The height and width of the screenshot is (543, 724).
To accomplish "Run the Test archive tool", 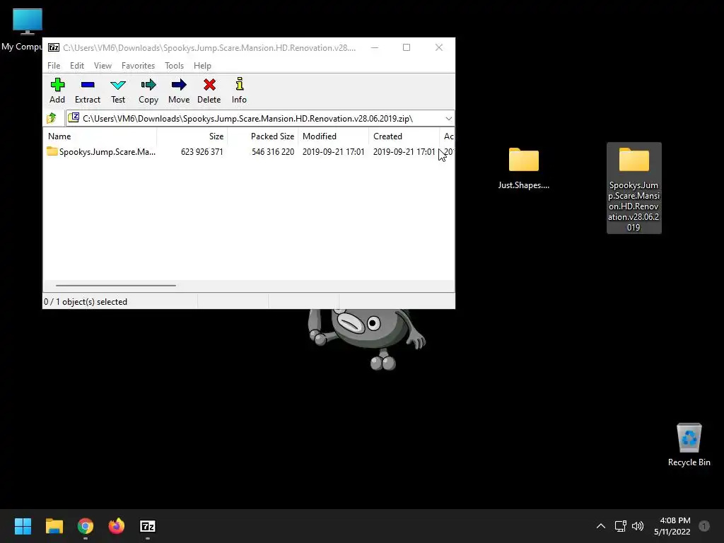I will (x=118, y=90).
